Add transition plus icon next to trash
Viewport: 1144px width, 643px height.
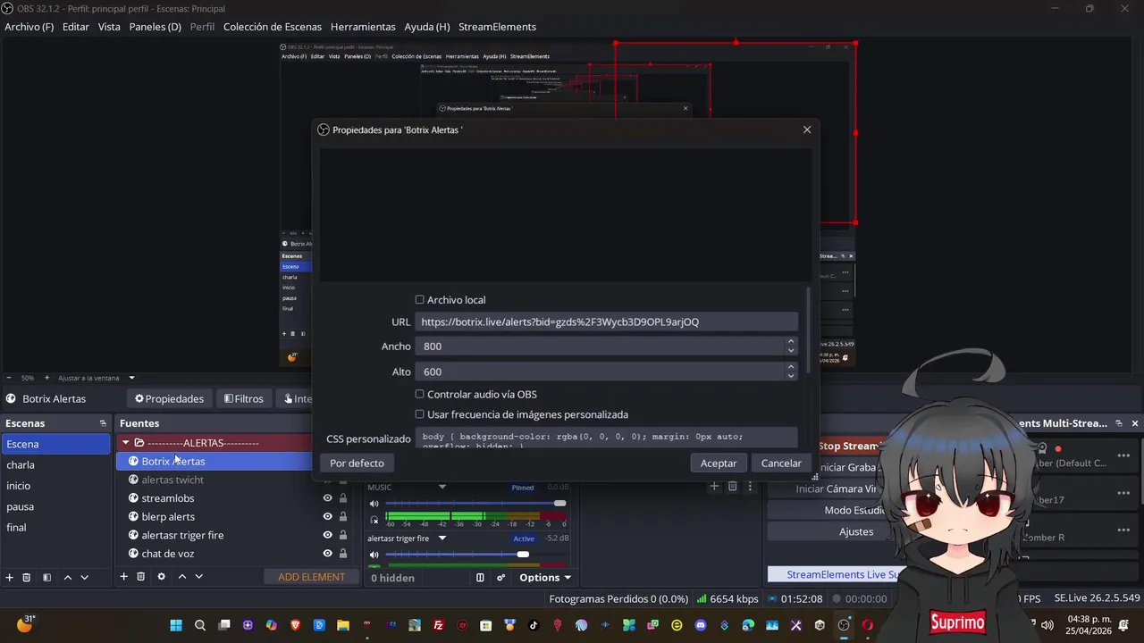(x=714, y=487)
